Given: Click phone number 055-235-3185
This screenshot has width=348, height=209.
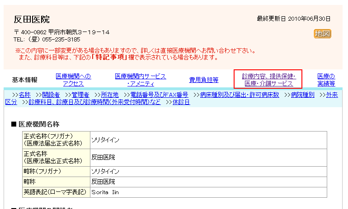Looking at the screenshot, I should tap(61, 40).
